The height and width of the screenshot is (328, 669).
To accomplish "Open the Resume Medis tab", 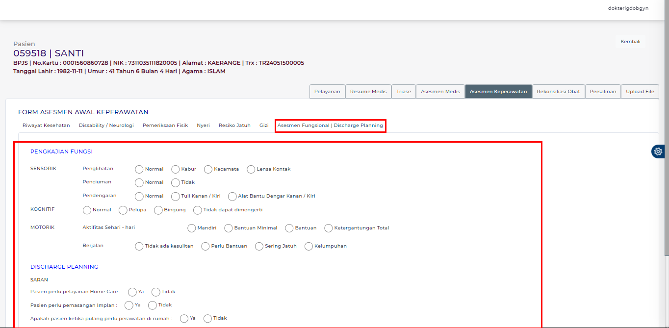I will [x=368, y=92].
